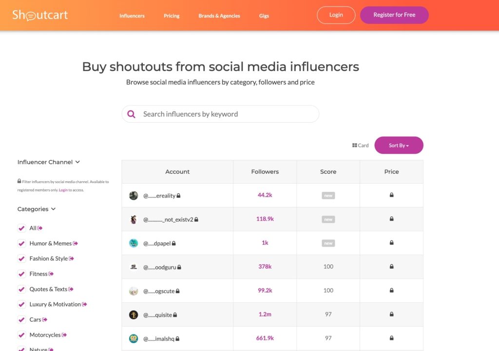Click the Shoutcart logo
The height and width of the screenshot is (351, 499).
click(40, 15)
